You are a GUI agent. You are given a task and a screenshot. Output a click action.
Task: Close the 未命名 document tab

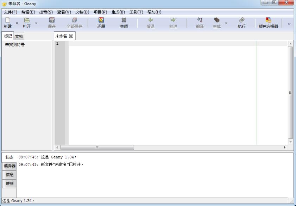71,36
